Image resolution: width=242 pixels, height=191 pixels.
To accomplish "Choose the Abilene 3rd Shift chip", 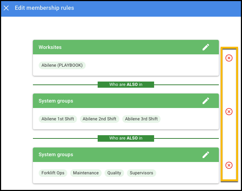I will click(141, 119).
